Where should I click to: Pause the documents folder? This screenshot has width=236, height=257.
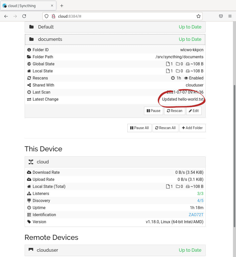pyautogui.click(x=153, y=111)
